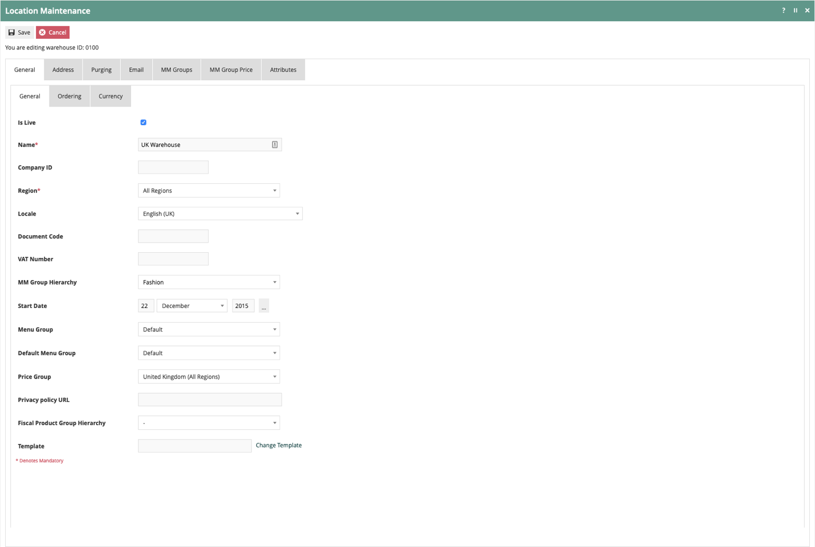Image resolution: width=815 pixels, height=547 pixels.
Task: Open the Currency sub-tab
Action: pyautogui.click(x=111, y=96)
